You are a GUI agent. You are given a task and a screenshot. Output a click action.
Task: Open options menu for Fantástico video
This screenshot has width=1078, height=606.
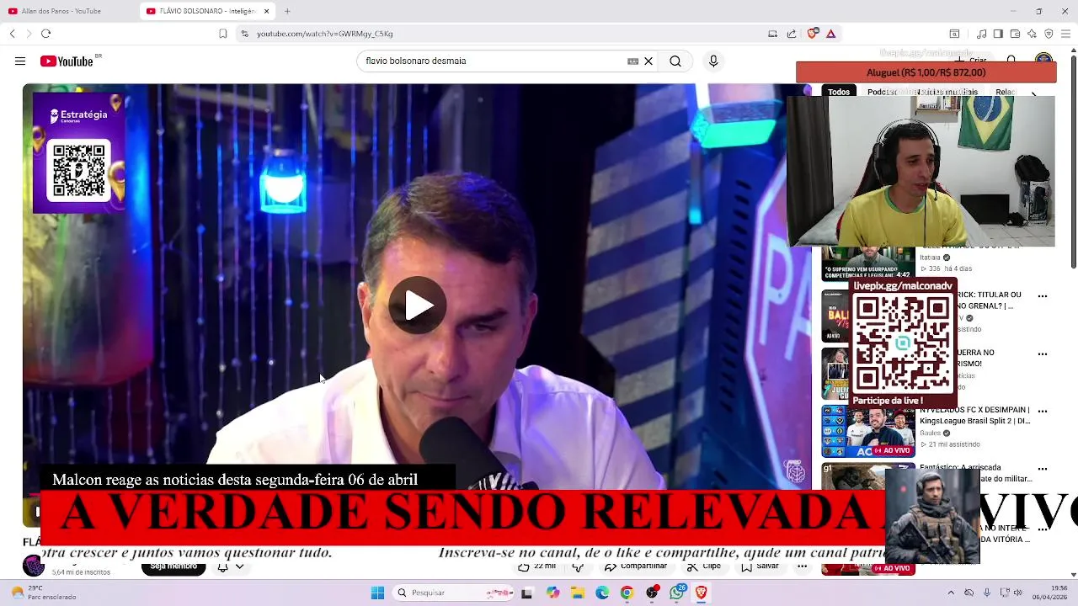tap(1043, 470)
